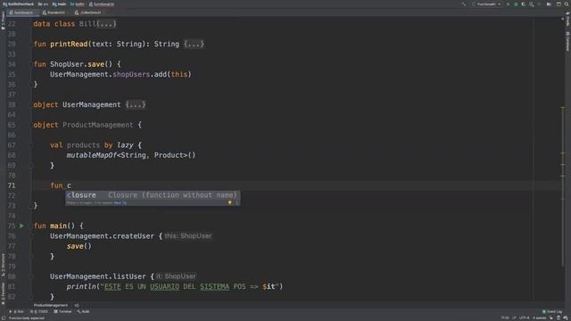Click the main breadcrumb
571x321 pixels.
pyautogui.click(x=59, y=4)
